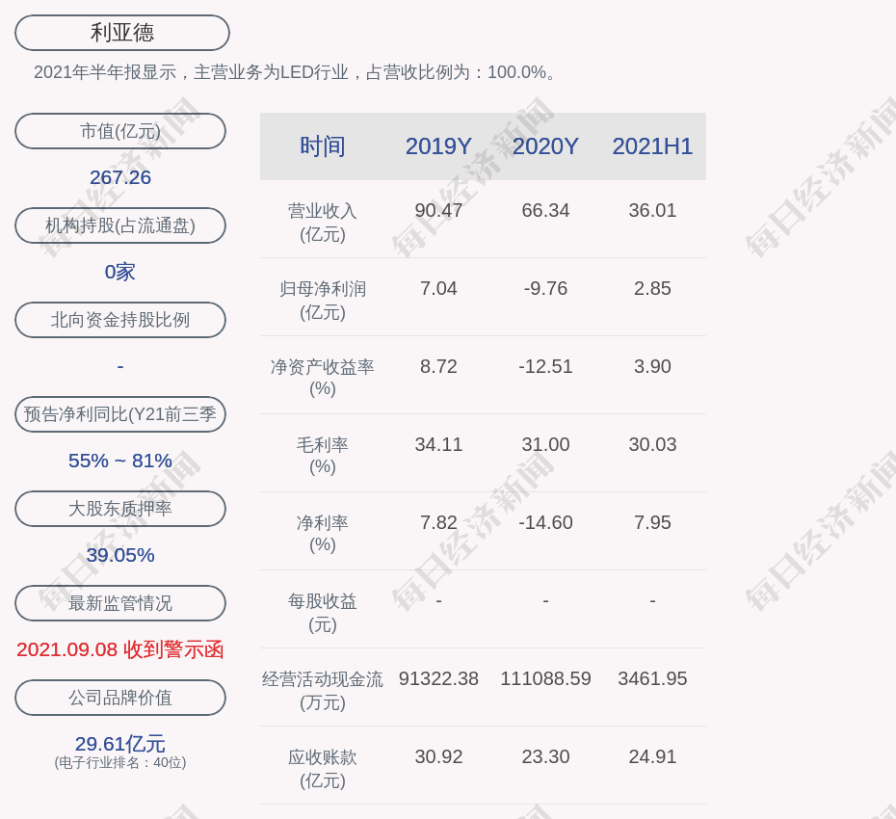Select the 最新监管情况 pill
Screen dimensions: 896x819
120,603
